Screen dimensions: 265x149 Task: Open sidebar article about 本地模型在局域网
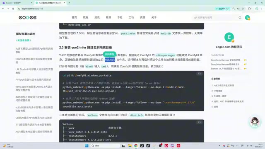[34, 99]
